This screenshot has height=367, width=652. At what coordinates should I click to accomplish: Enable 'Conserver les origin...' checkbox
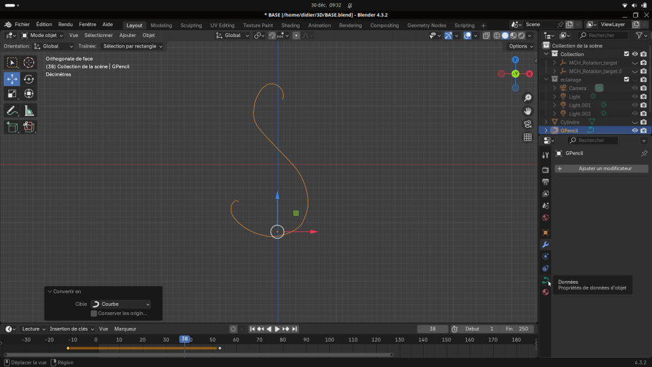(94, 314)
